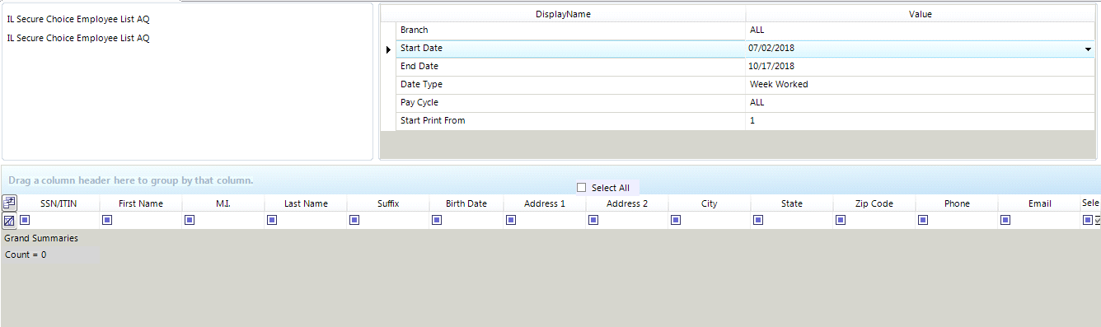
Task: Click the Grand Summaries label
Action: [41, 238]
